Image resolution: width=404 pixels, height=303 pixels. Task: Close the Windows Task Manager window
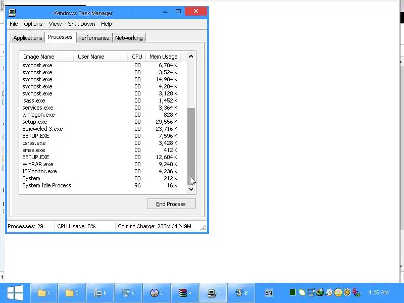196,11
